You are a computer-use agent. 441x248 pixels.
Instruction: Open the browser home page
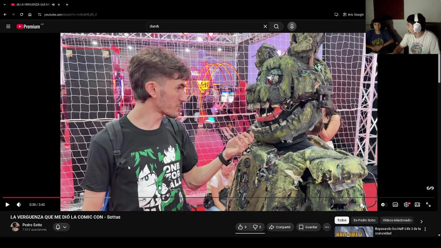click(x=30, y=14)
